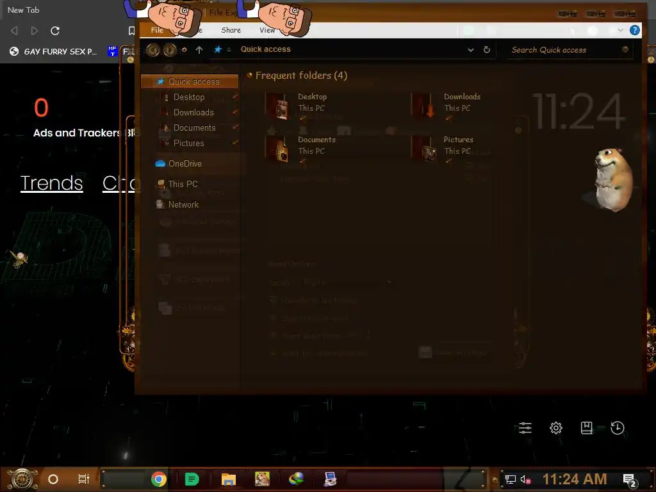Viewport: 656px width, 492px height.
Task: Open File Explorer help
Action: tap(634, 30)
